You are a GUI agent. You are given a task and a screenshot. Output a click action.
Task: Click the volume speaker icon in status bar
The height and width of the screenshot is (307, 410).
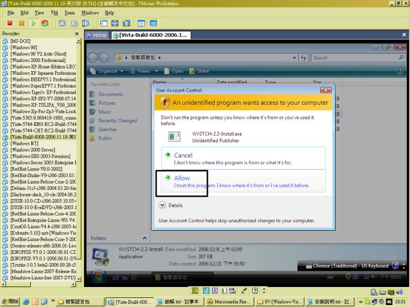[x=399, y=292]
